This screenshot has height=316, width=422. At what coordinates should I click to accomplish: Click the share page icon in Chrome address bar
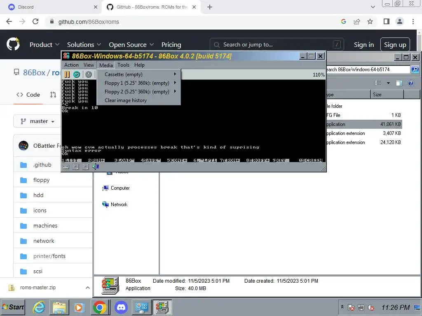357,21
